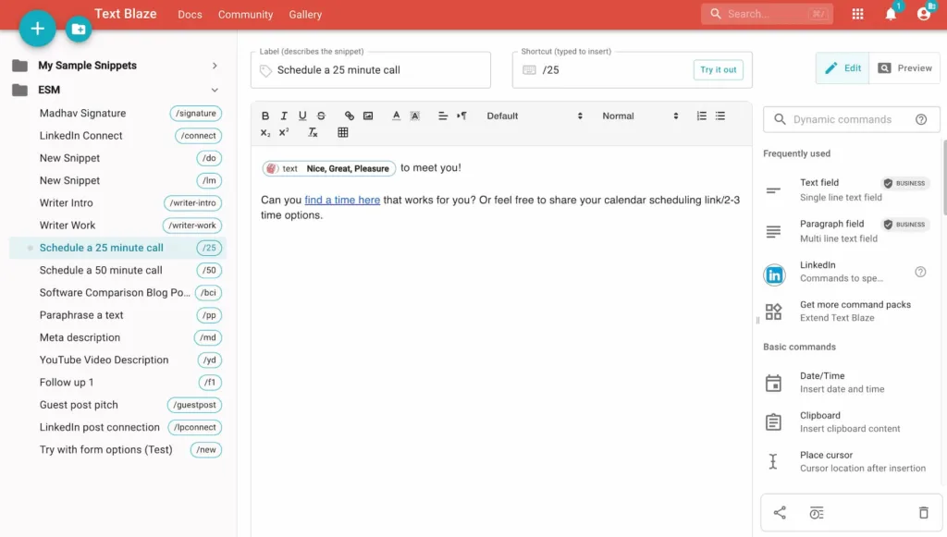Switch to the Edit tab
Screen dimensions: 947x537
pos(842,68)
